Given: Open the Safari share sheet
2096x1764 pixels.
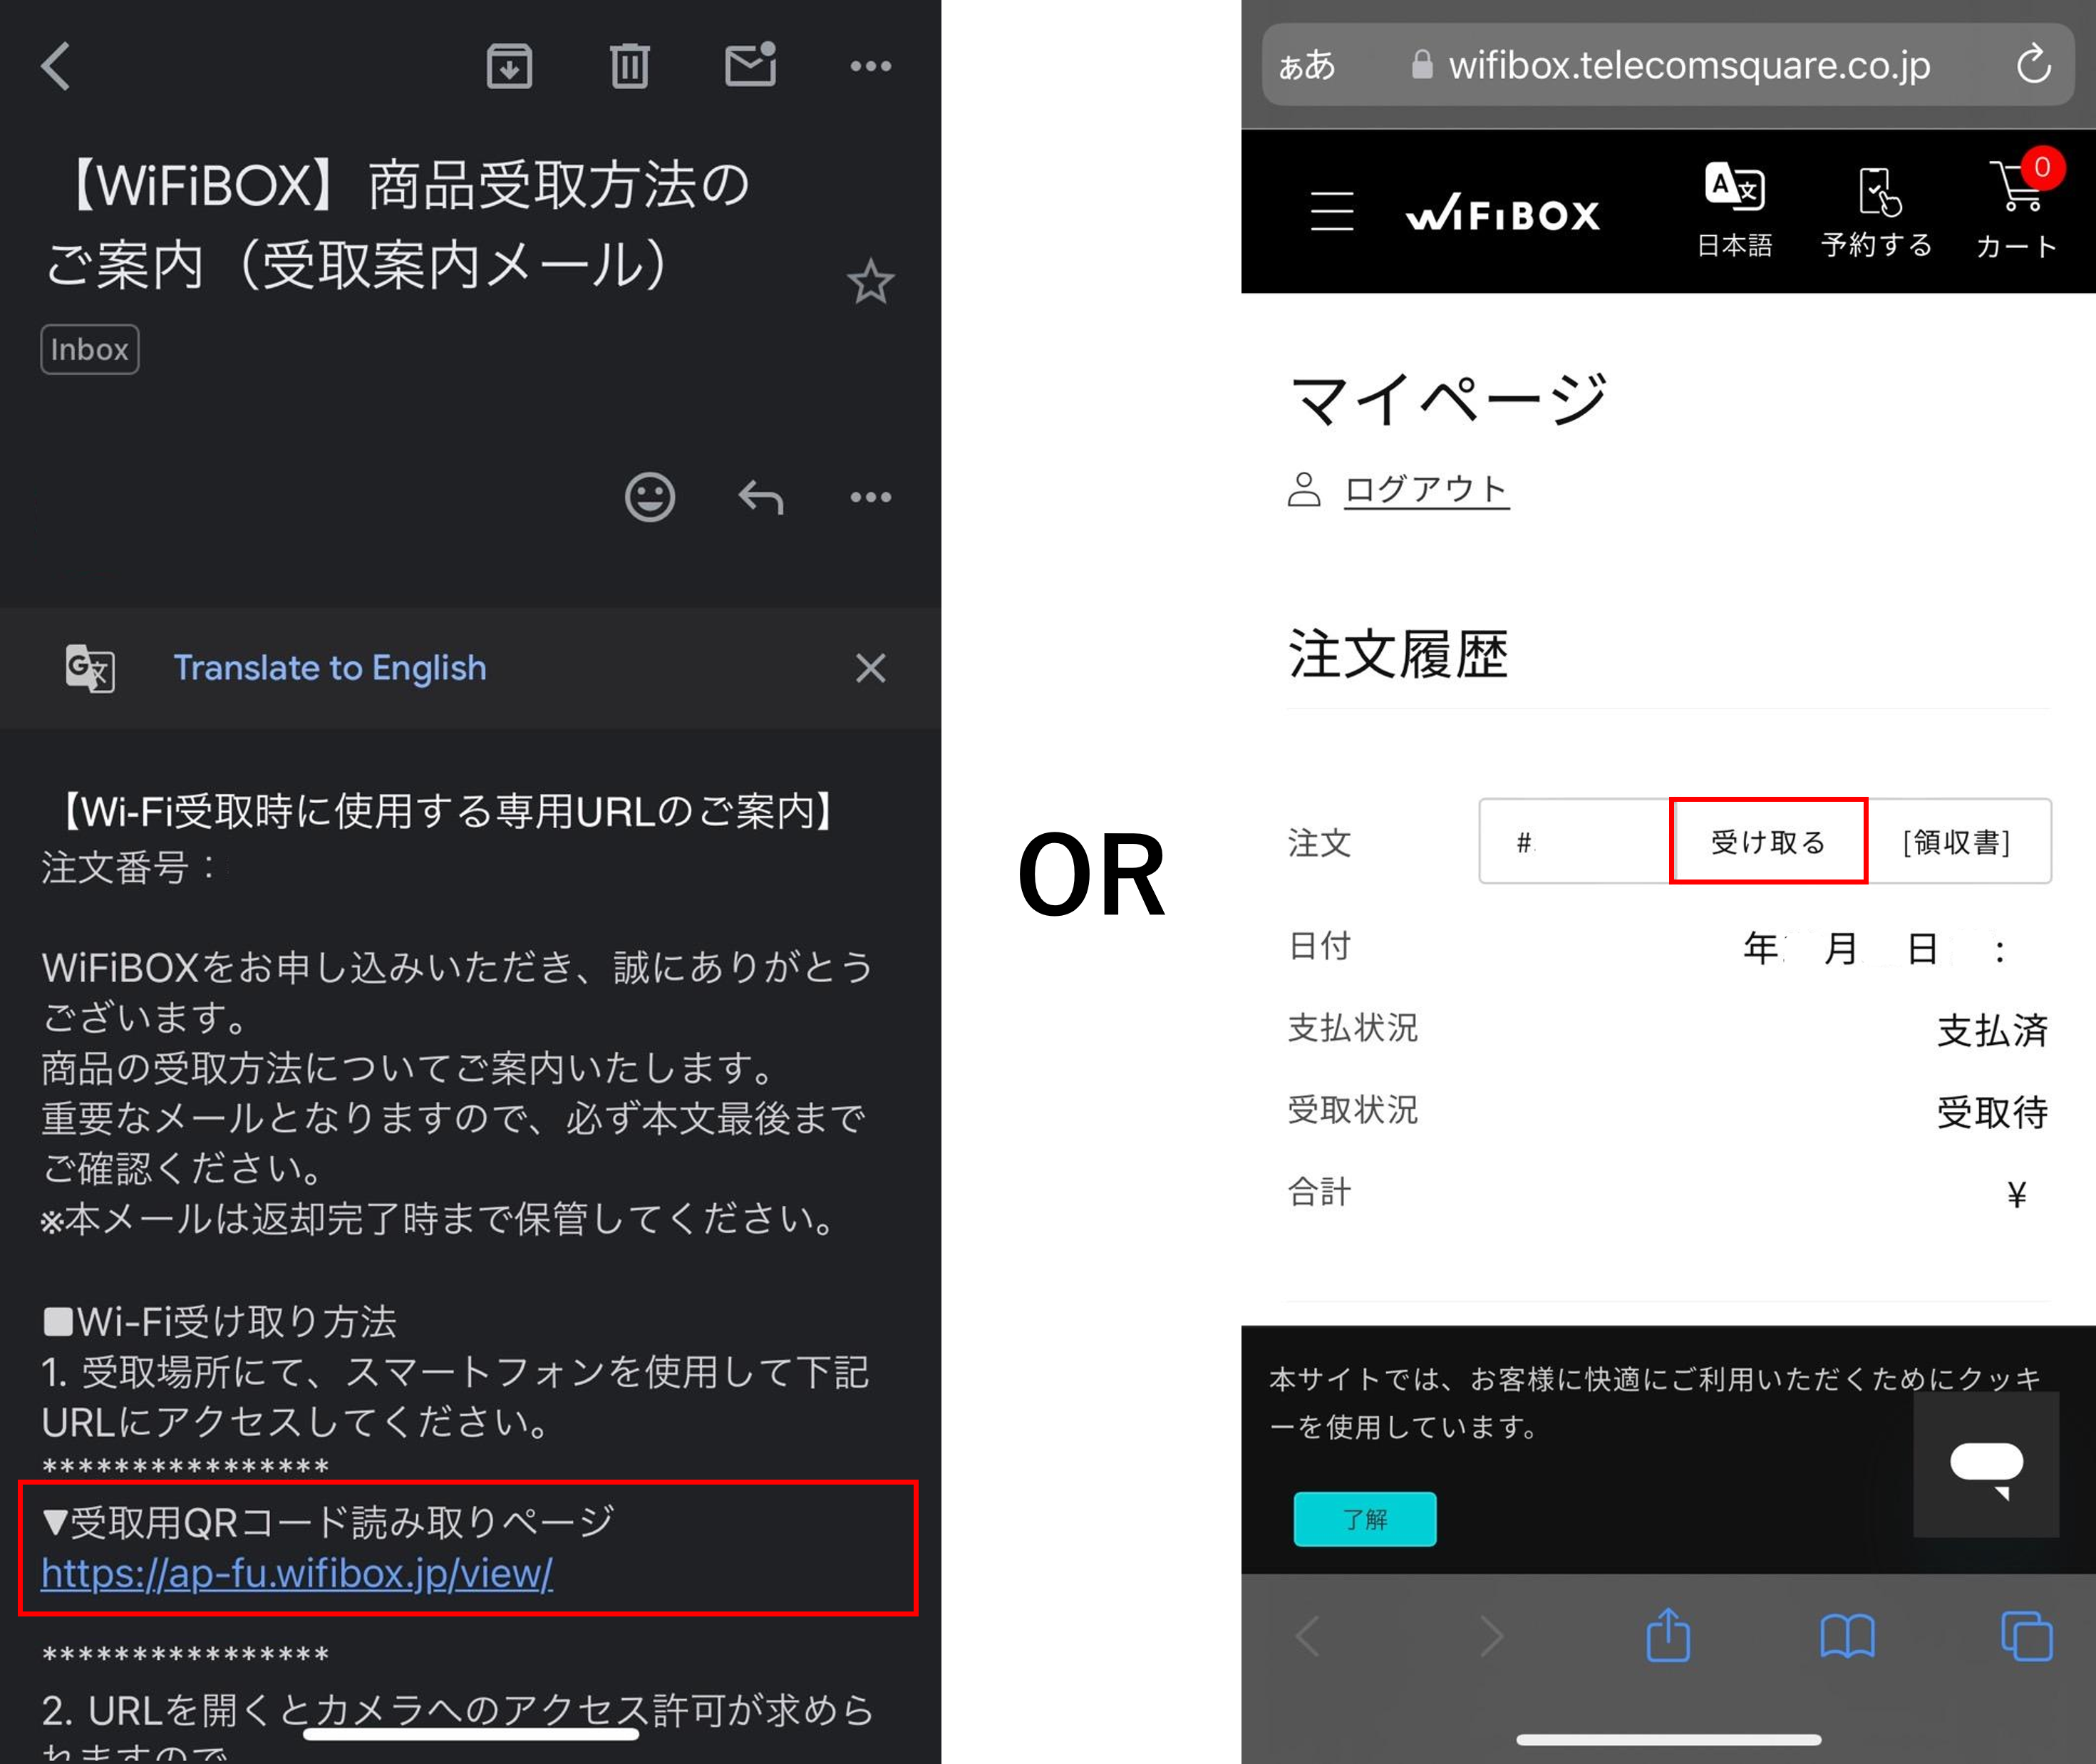Looking at the screenshot, I should [x=1668, y=1634].
